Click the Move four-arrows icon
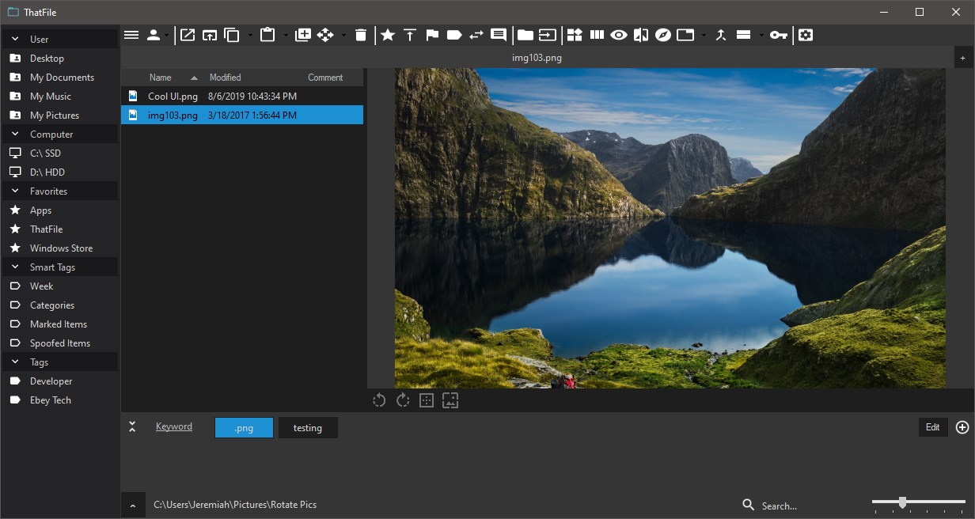975x519 pixels. (x=325, y=35)
